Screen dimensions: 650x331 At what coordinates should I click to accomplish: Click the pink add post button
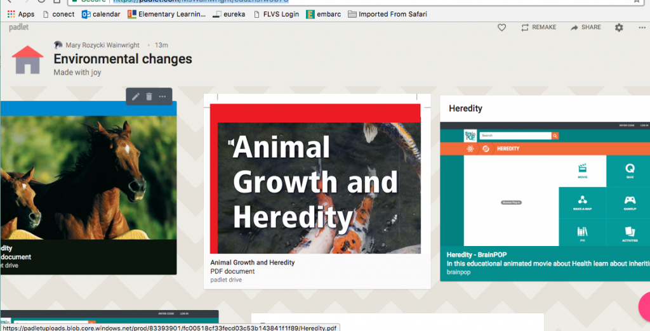(x=644, y=308)
